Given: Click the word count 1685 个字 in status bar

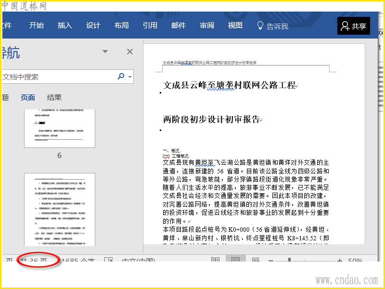Looking at the screenshot, I should click(x=77, y=260).
